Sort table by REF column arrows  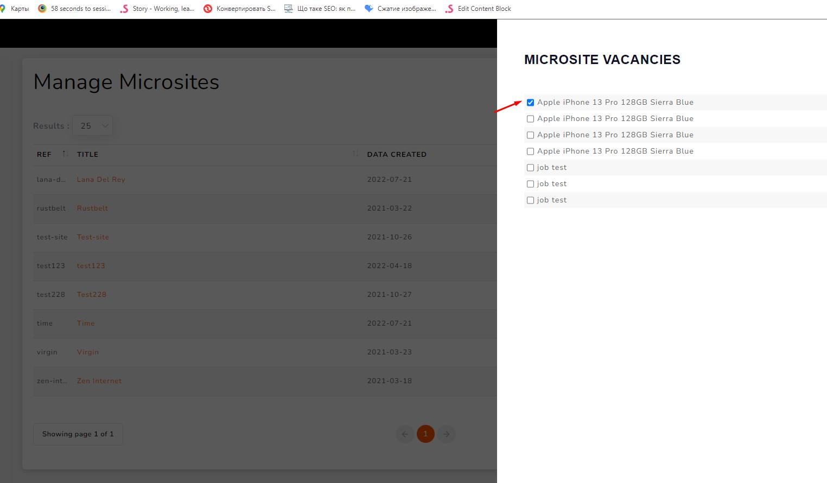point(65,154)
